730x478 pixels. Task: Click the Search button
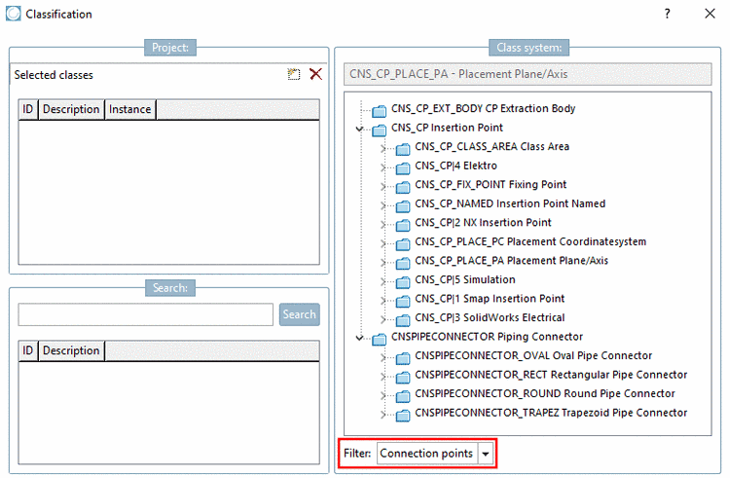tap(300, 314)
